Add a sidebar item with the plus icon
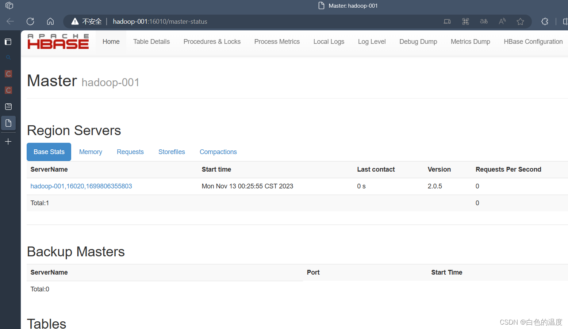568x329 pixels. 8,142
